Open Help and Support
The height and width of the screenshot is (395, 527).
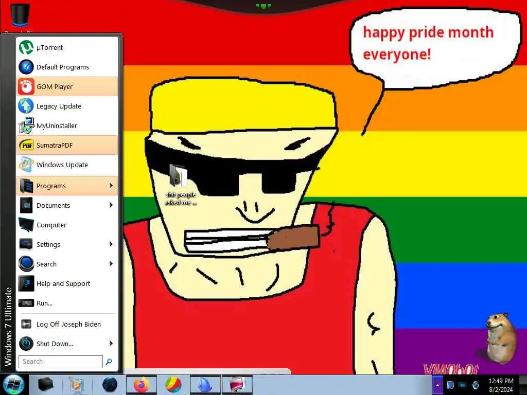67,283
